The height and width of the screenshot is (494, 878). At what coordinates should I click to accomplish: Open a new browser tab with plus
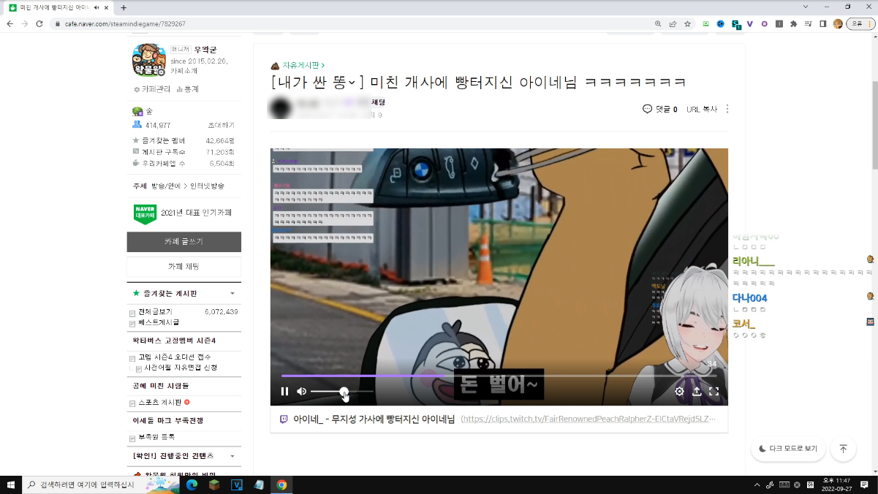124,7
